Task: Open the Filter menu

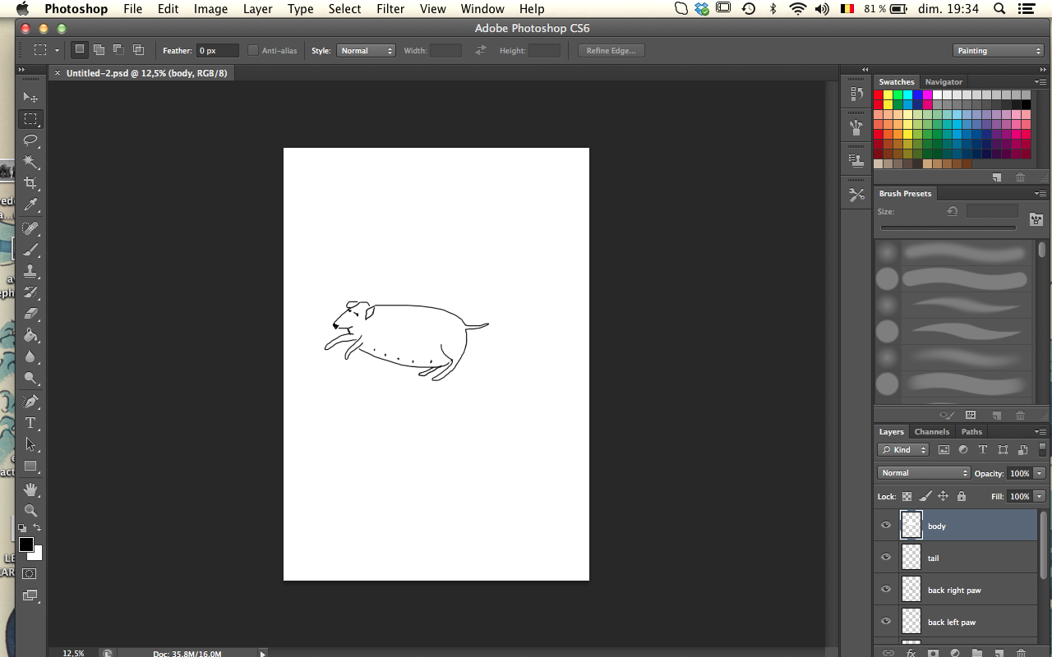Action: point(390,9)
